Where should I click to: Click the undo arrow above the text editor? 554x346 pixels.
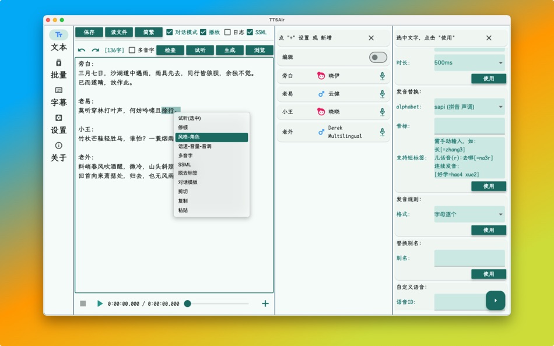(x=82, y=50)
